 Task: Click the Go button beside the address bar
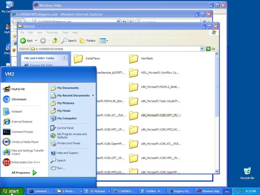click(x=210, y=49)
